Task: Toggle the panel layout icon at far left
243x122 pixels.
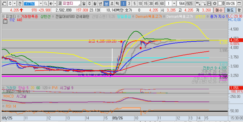Action: (x=5, y=3)
